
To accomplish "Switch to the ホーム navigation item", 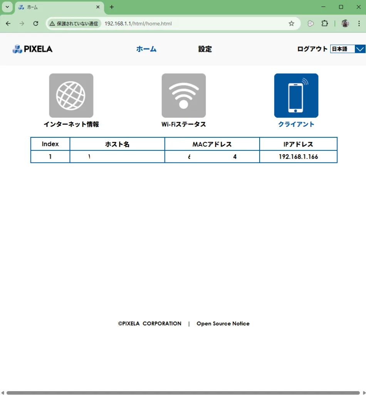I will (146, 49).
